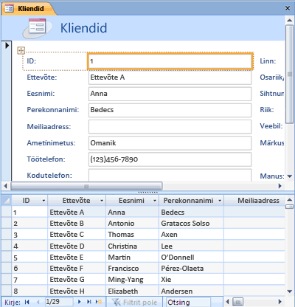Click ID cell 5 in datasheet
Viewport: 295px width, 307px height.
tap(29, 258)
